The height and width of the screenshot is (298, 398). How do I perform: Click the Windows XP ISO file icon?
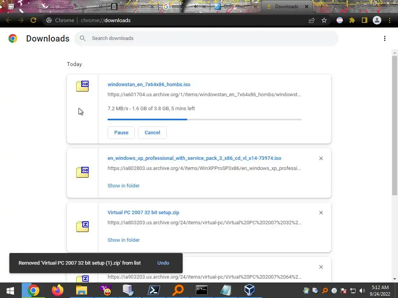tap(82, 172)
